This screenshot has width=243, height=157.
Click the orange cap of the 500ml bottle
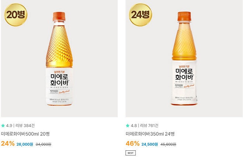[x=59, y=16]
